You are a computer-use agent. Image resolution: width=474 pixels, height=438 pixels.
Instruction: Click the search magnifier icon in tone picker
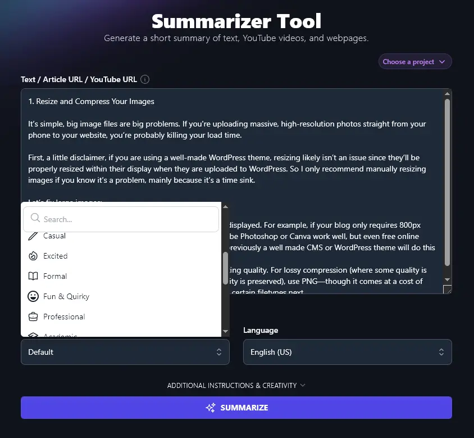[34, 219]
